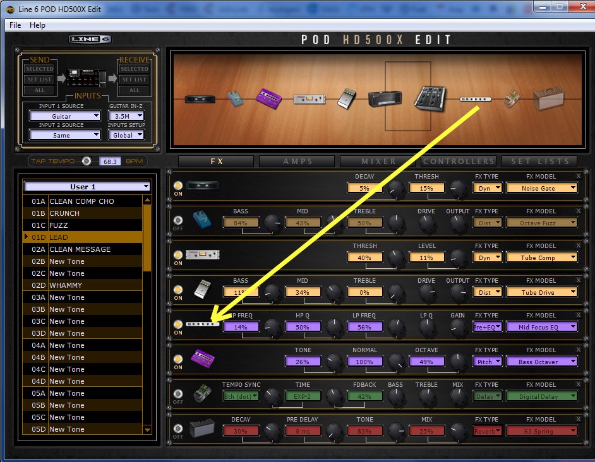Click the Digital Delay pedal icon in FX row

(203, 394)
